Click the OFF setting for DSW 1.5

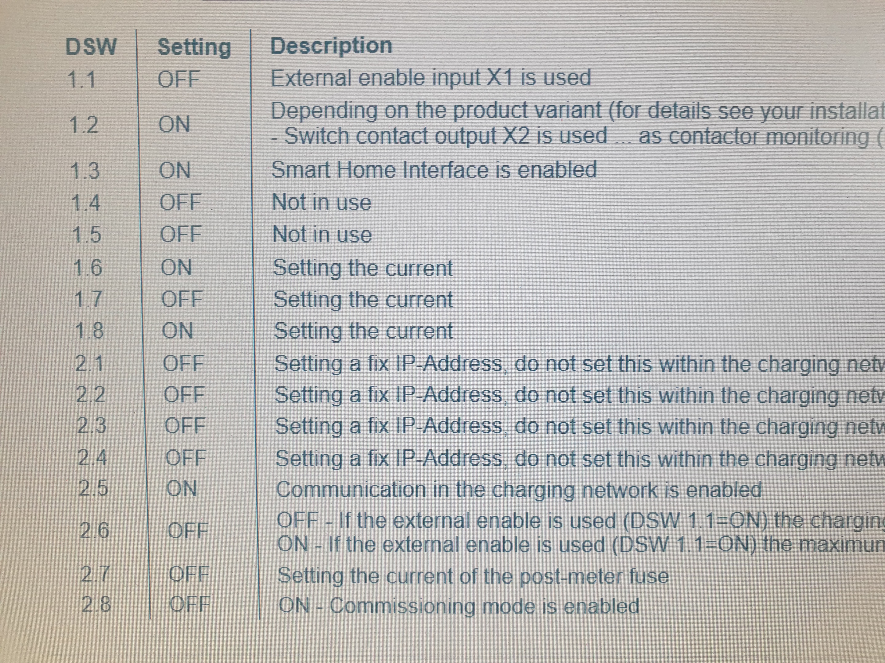180,234
